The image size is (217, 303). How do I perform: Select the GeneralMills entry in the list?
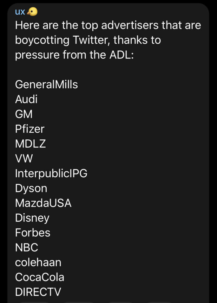pos(46,84)
